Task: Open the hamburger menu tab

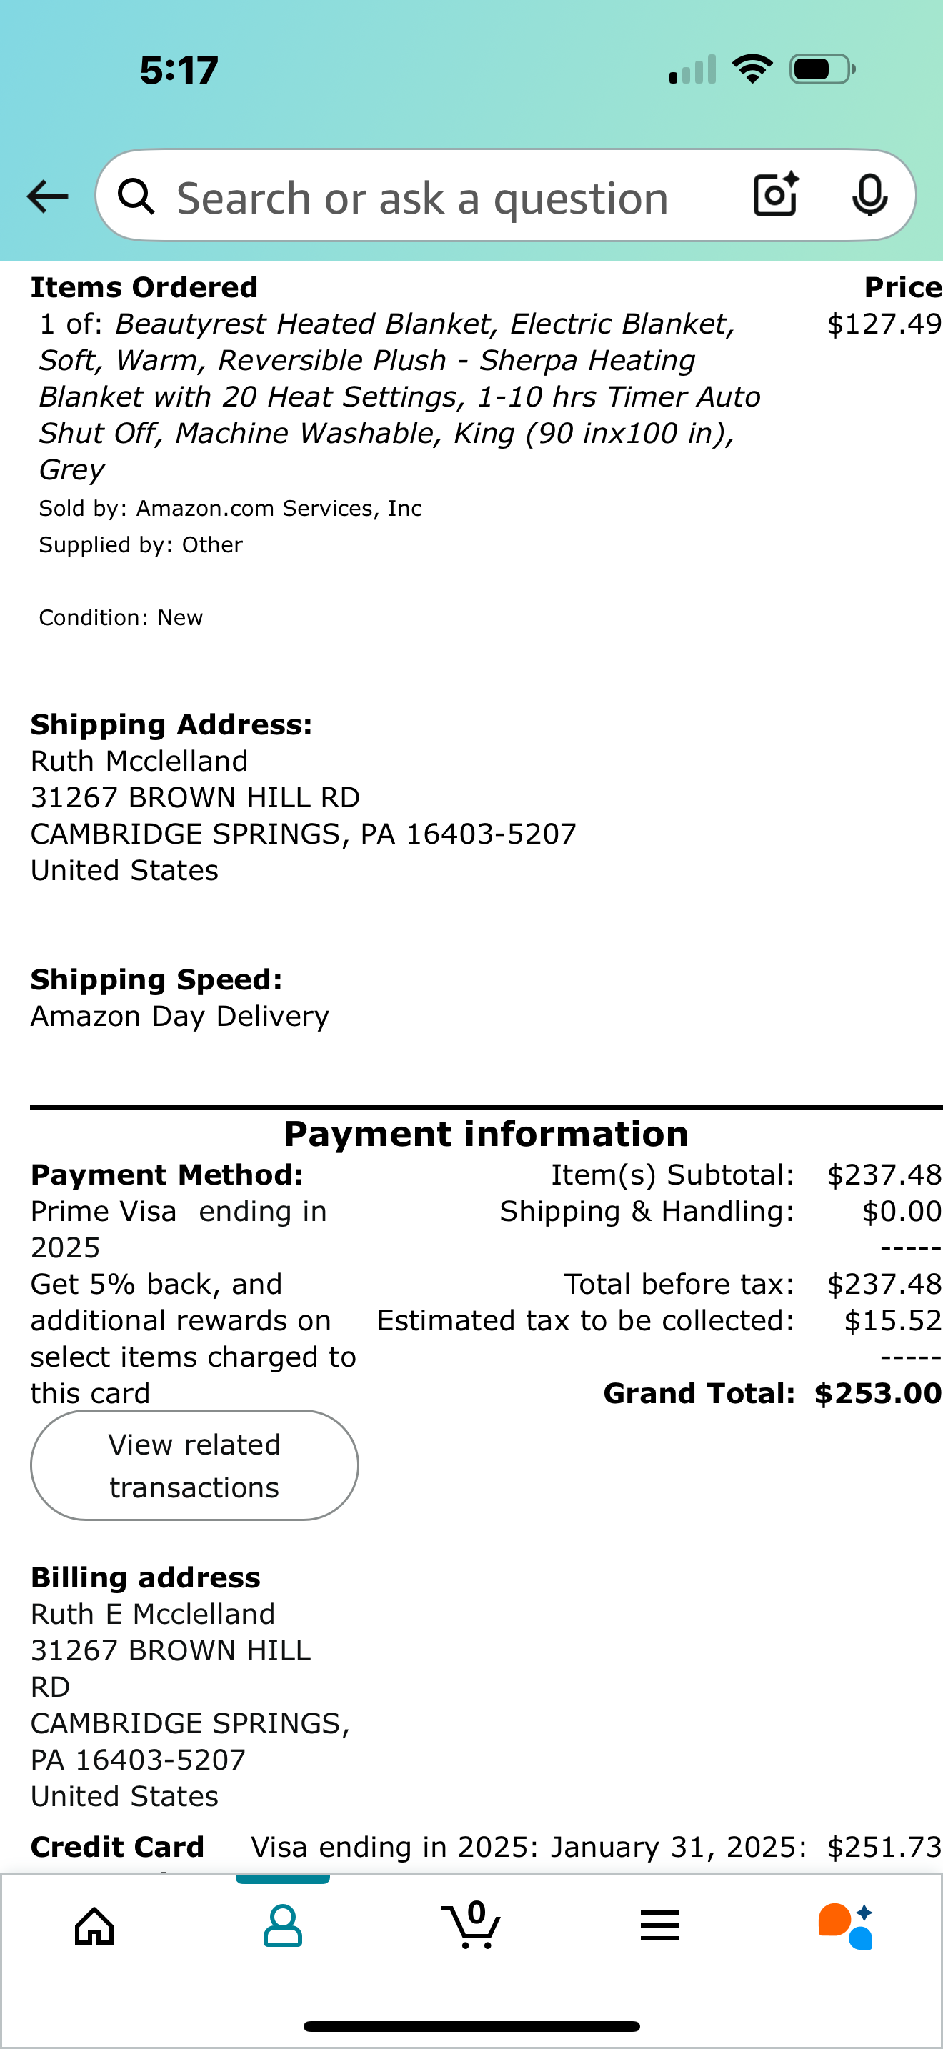Action: click(660, 1925)
